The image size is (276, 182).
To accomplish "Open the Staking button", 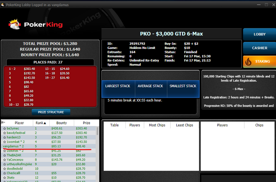I will point(259,62).
